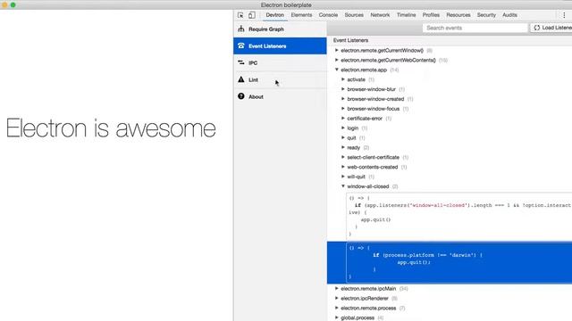Image resolution: width=572 pixels, height=321 pixels.
Task: Select About in sidebar
Action: tap(280, 96)
